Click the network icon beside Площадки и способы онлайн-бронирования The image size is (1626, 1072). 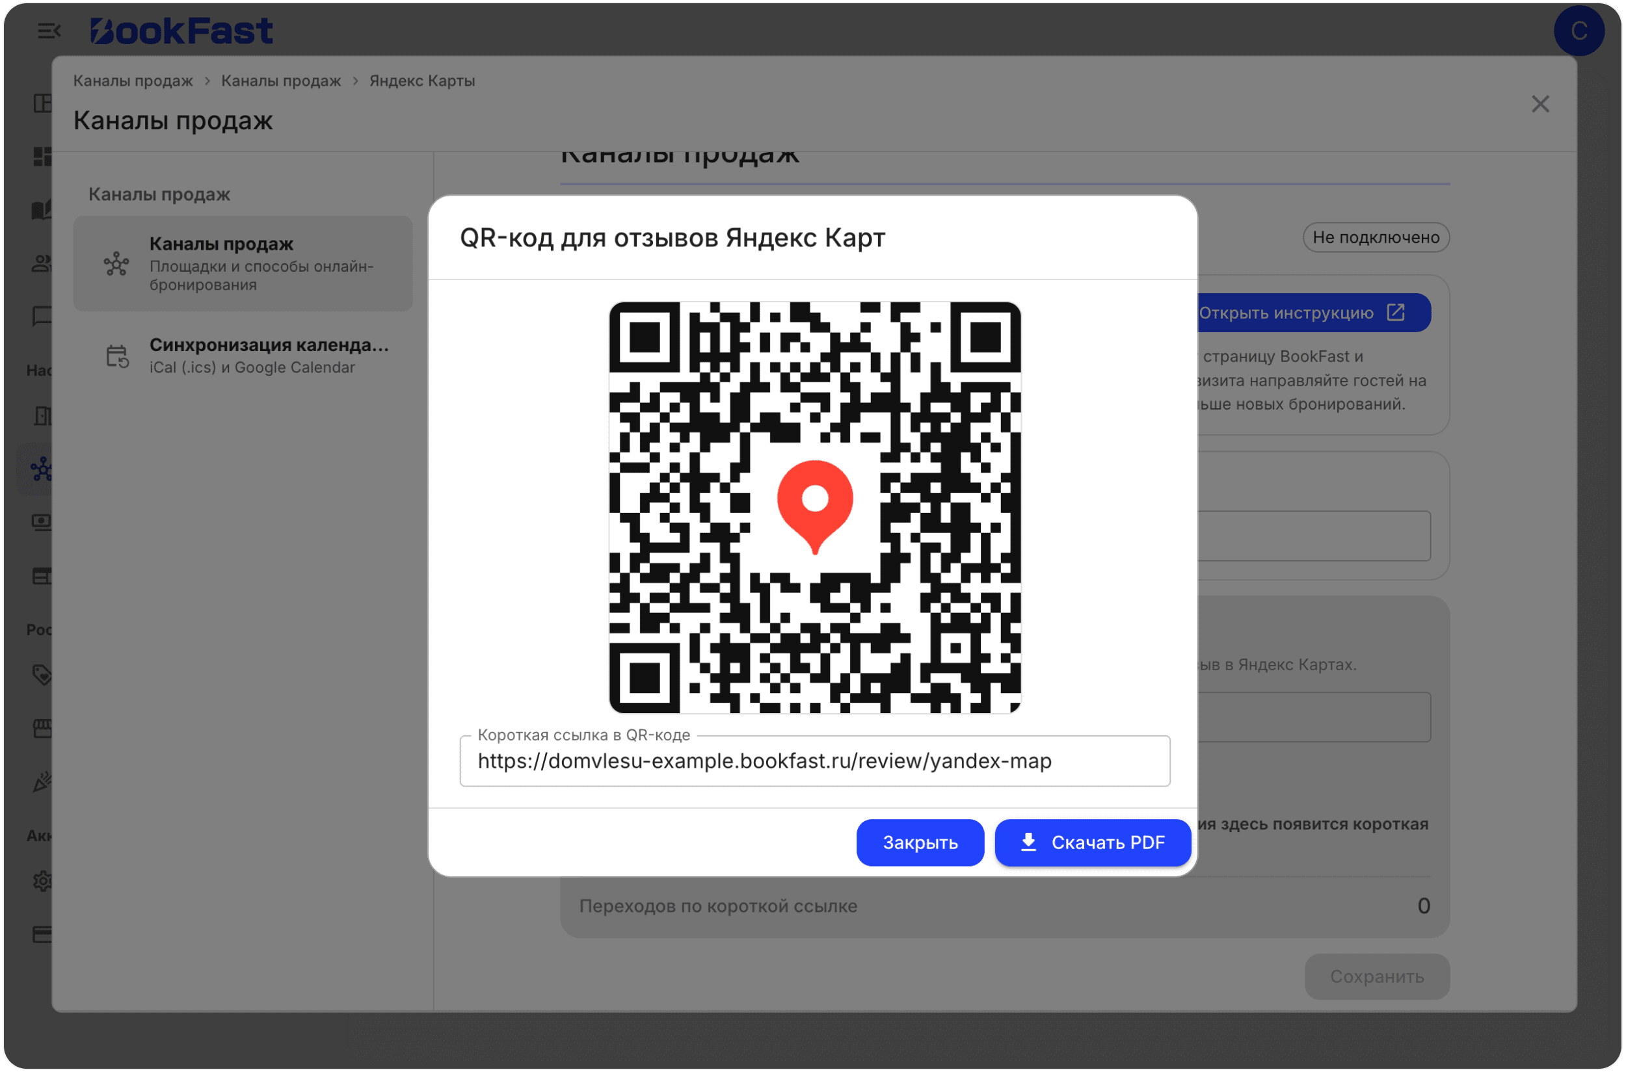116,264
